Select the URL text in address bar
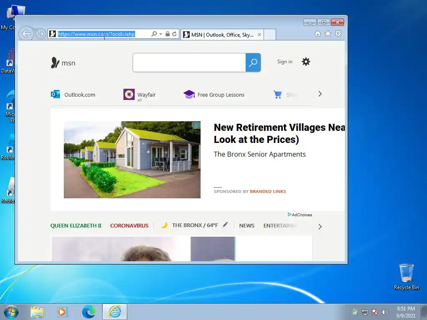This screenshot has width=427, height=320. (x=96, y=34)
